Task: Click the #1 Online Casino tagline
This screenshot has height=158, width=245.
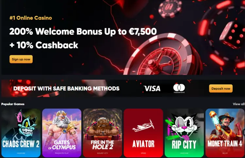Action: (31, 18)
